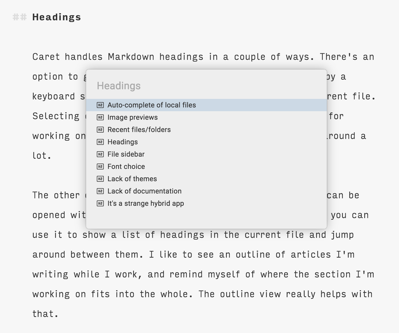The image size is (399, 333).
Task: Click the H2 badge beside Image previews
Action: (100, 117)
